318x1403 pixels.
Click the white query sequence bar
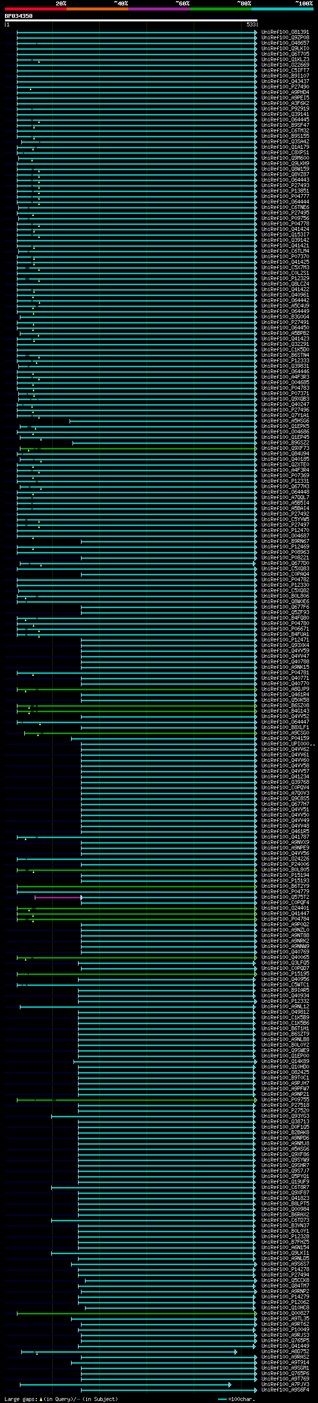tap(131, 20)
